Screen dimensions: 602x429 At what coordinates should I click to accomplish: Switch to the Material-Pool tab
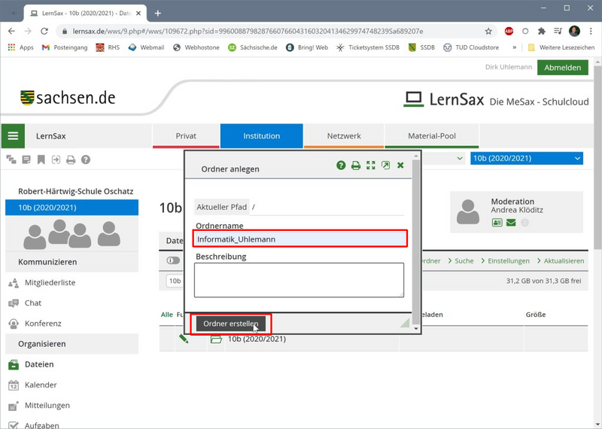pos(432,136)
